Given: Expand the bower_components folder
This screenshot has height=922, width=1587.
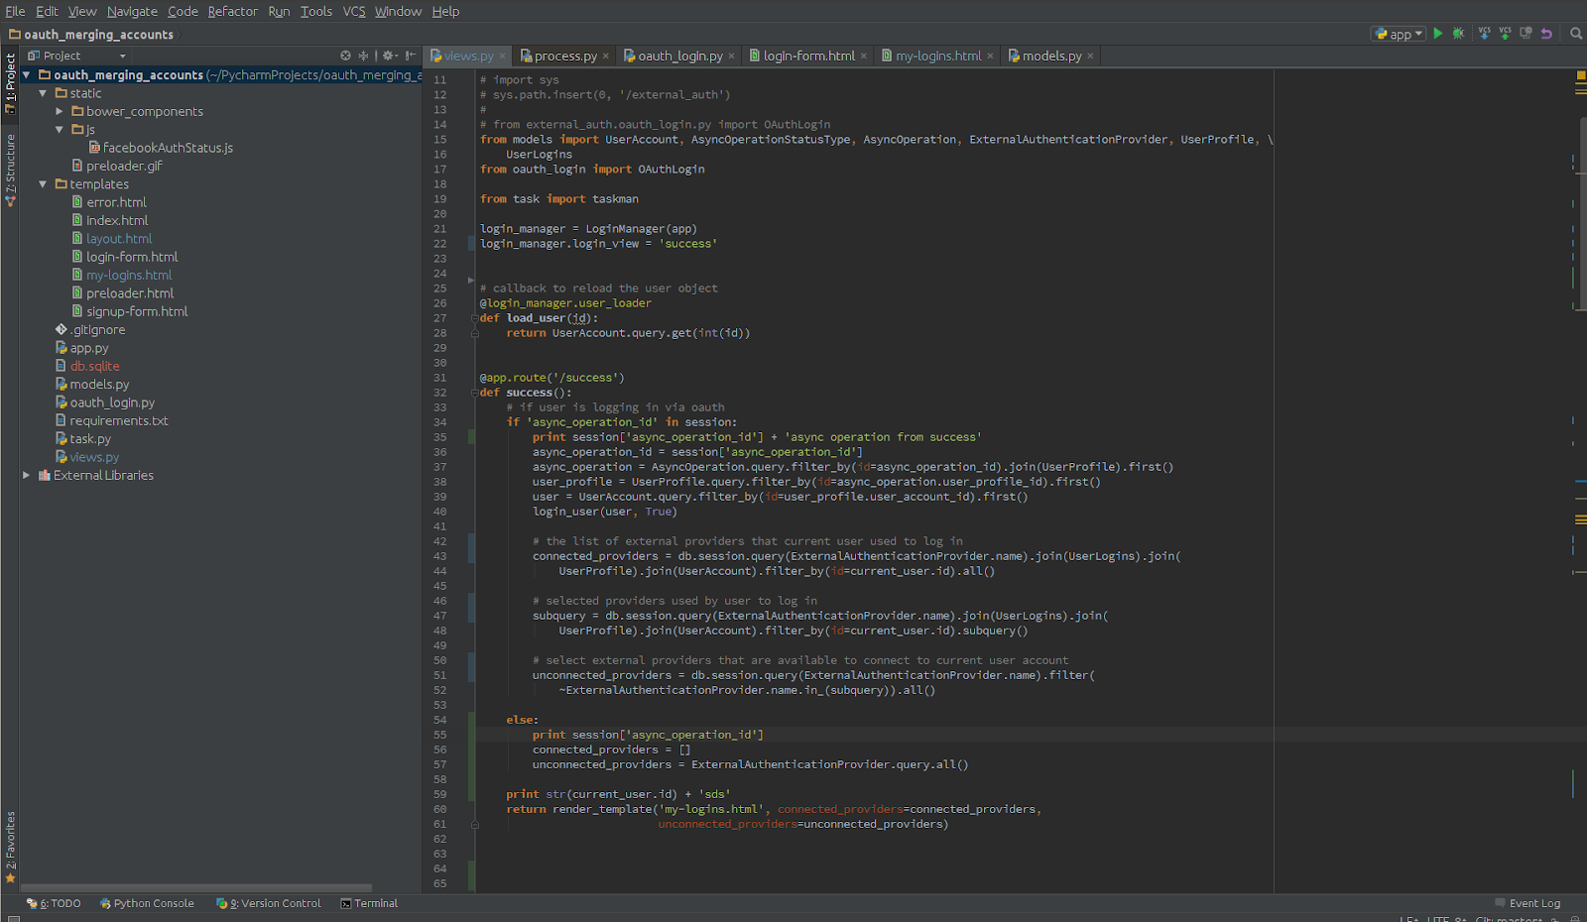Looking at the screenshot, I should coord(60,112).
